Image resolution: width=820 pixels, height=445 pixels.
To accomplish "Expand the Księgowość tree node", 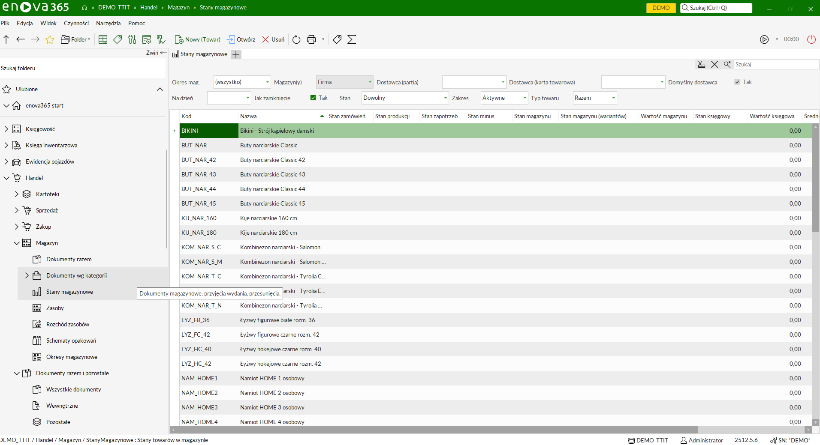I will (6, 129).
